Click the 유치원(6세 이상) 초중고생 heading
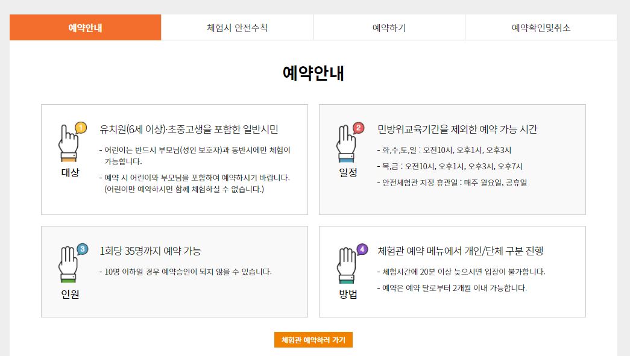 [189, 130]
